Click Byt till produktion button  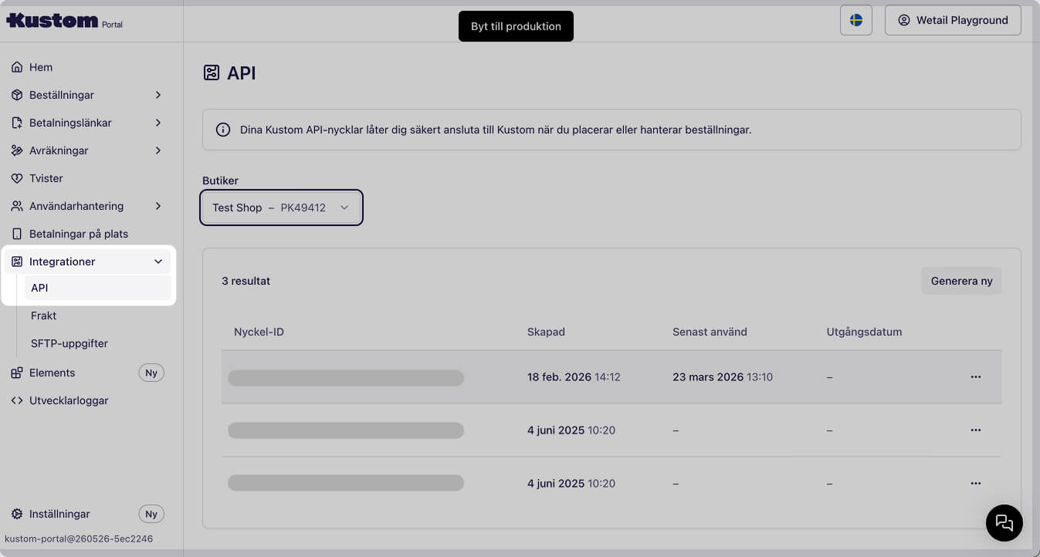click(516, 26)
